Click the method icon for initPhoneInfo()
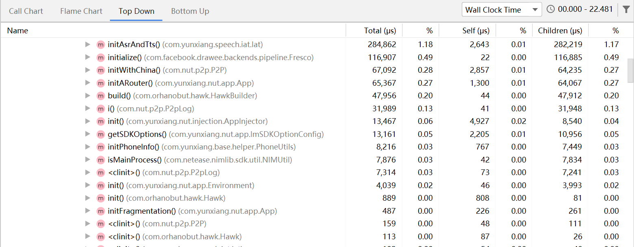The height and width of the screenshot is (247, 634). coord(100,147)
